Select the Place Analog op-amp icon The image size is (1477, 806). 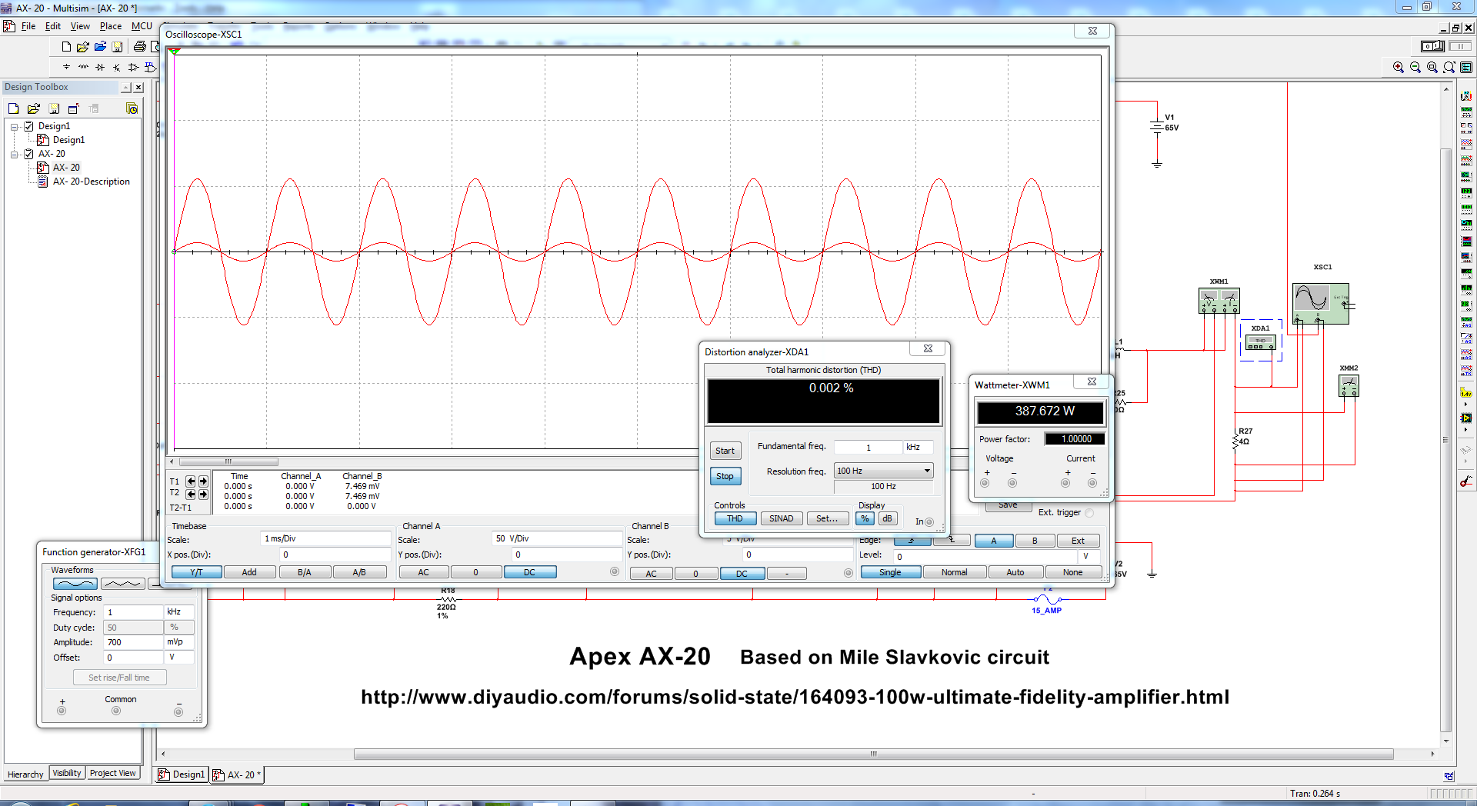pyautogui.click(x=133, y=67)
